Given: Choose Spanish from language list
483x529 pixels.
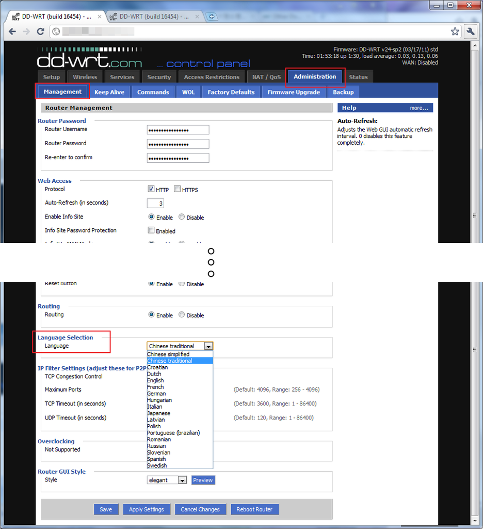Looking at the screenshot, I should click(180, 459).
